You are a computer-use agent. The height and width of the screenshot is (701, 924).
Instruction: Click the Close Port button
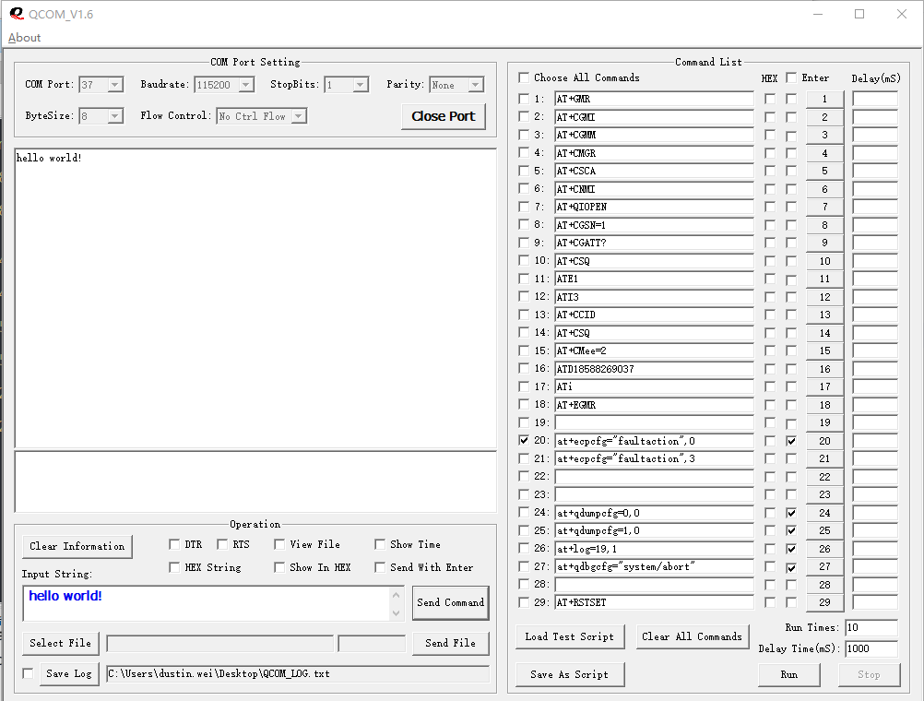tap(443, 116)
